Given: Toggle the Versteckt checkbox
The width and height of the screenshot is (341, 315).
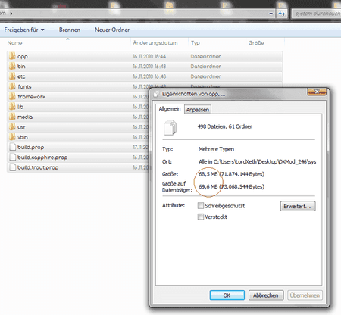Looking at the screenshot, I should [201, 217].
